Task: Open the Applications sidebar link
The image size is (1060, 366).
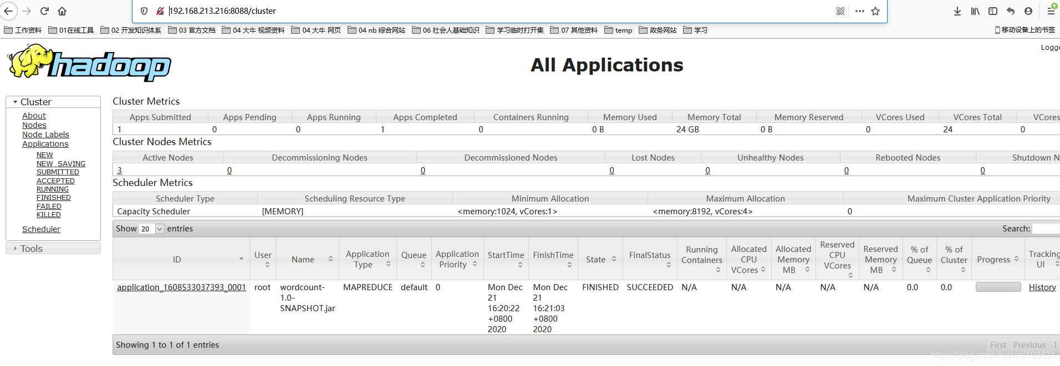Action: tap(45, 144)
